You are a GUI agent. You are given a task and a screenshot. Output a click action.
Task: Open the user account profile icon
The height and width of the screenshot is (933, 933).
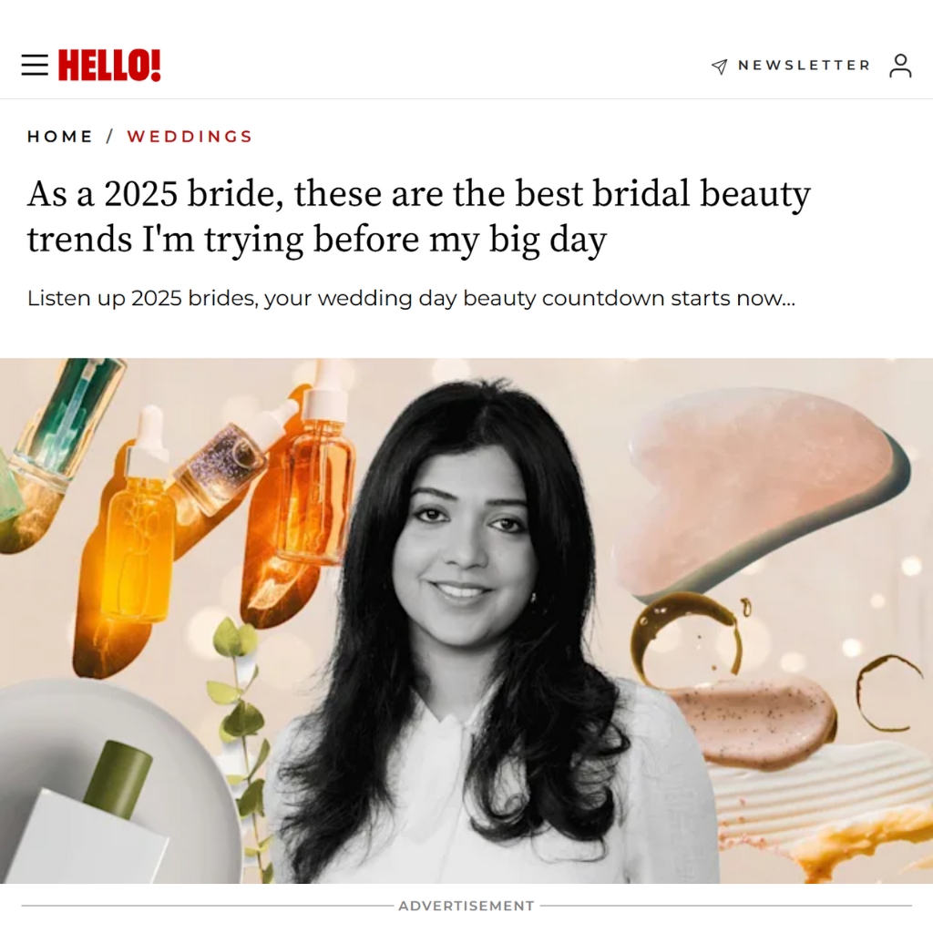click(900, 66)
